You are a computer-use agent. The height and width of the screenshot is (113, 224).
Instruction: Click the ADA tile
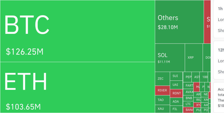[x=176, y=102]
